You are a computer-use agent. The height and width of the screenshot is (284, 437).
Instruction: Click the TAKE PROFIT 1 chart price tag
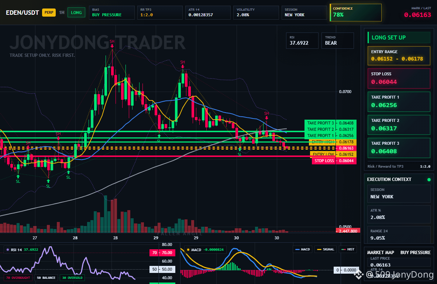click(330, 136)
